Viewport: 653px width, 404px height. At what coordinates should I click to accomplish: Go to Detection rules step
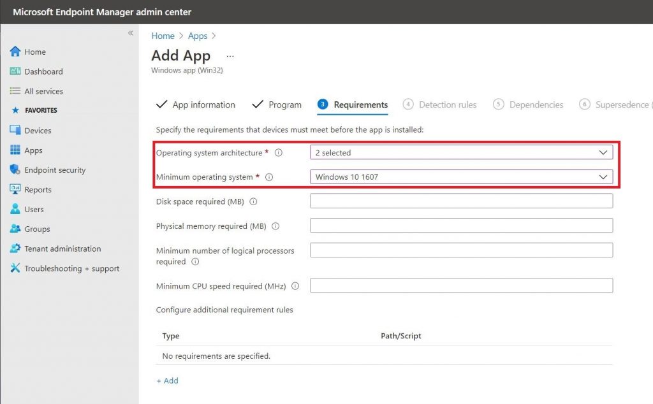click(x=440, y=105)
